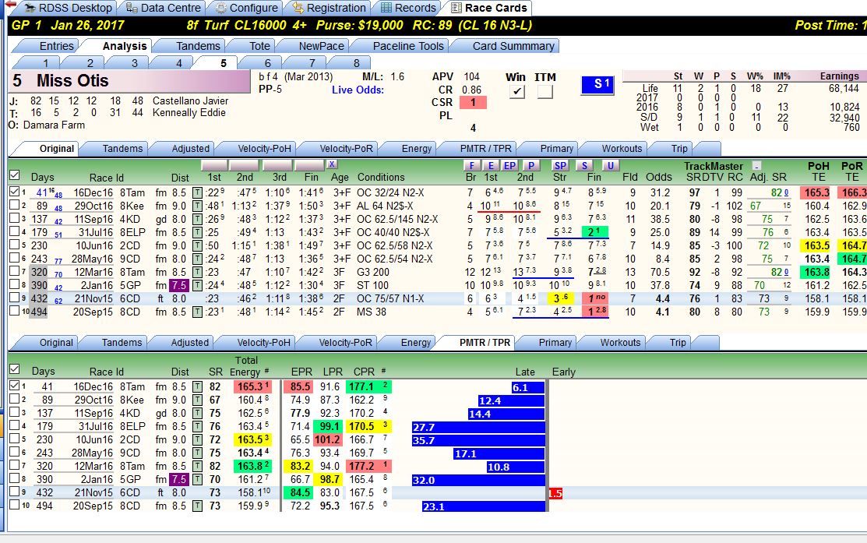Check paceline 4 checkbox for 31Jul16 8ELP upper row
This screenshot has width=867, height=543.
[x=14, y=231]
